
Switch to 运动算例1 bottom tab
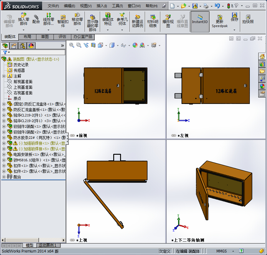tap(49, 245)
